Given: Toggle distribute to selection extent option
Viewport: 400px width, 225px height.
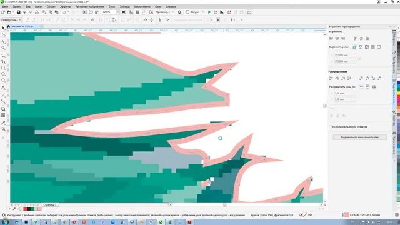Looking at the screenshot, I should click(x=361, y=87).
